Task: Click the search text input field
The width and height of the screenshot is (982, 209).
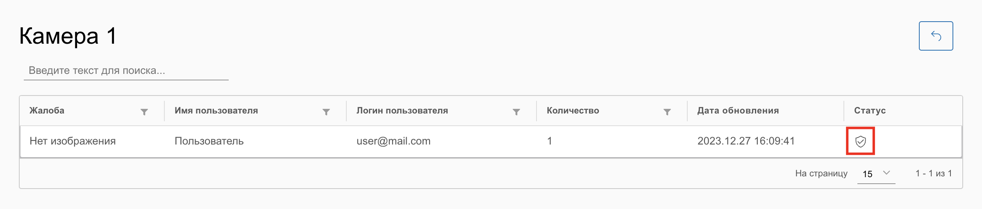Action: 126,71
